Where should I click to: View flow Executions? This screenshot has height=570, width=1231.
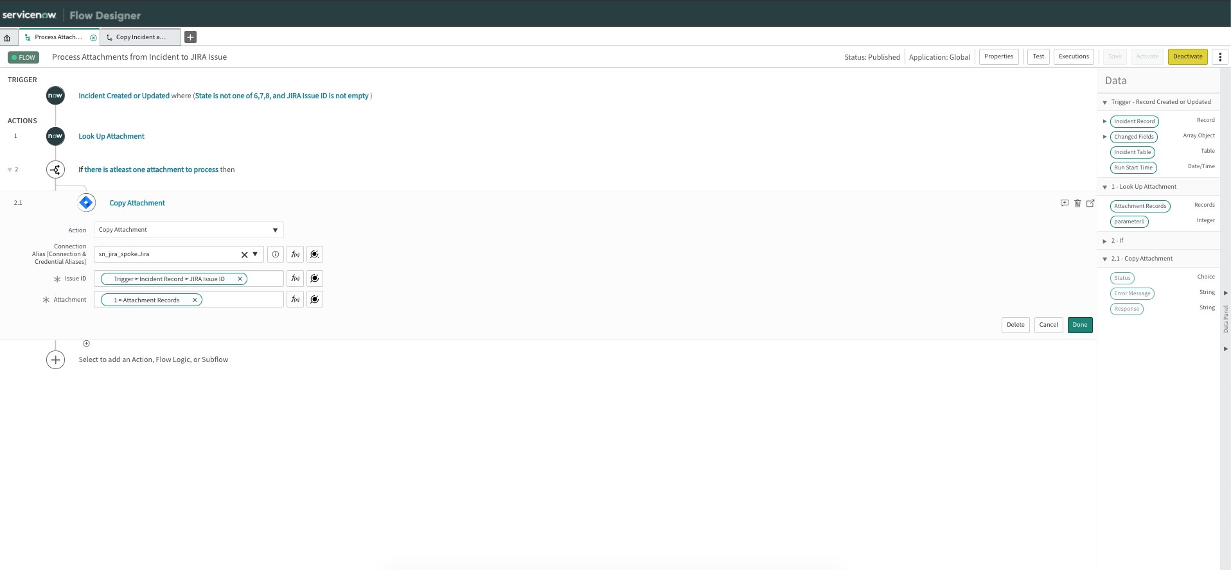(x=1074, y=56)
